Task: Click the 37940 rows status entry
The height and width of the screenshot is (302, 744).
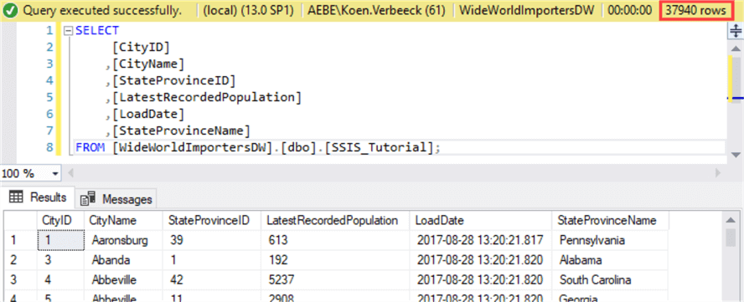Action: [695, 10]
